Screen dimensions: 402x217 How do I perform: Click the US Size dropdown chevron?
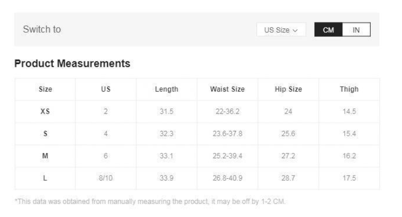point(295,31)
